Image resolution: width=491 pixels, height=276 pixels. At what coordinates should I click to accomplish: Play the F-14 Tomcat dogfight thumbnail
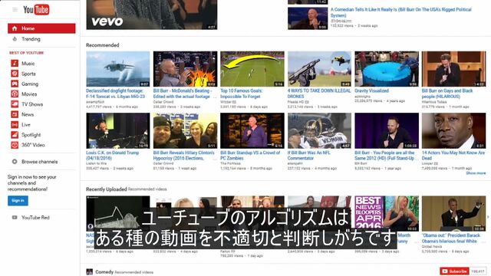[118, 69]
